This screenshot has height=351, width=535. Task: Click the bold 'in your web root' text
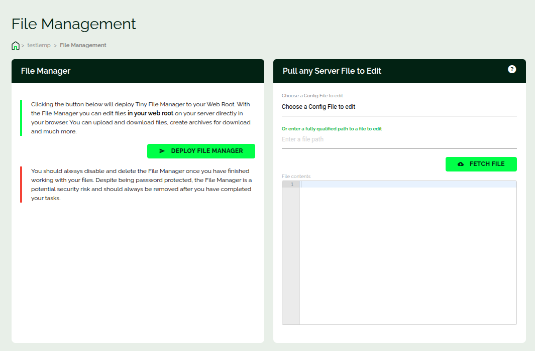click(x=150, y=113)
